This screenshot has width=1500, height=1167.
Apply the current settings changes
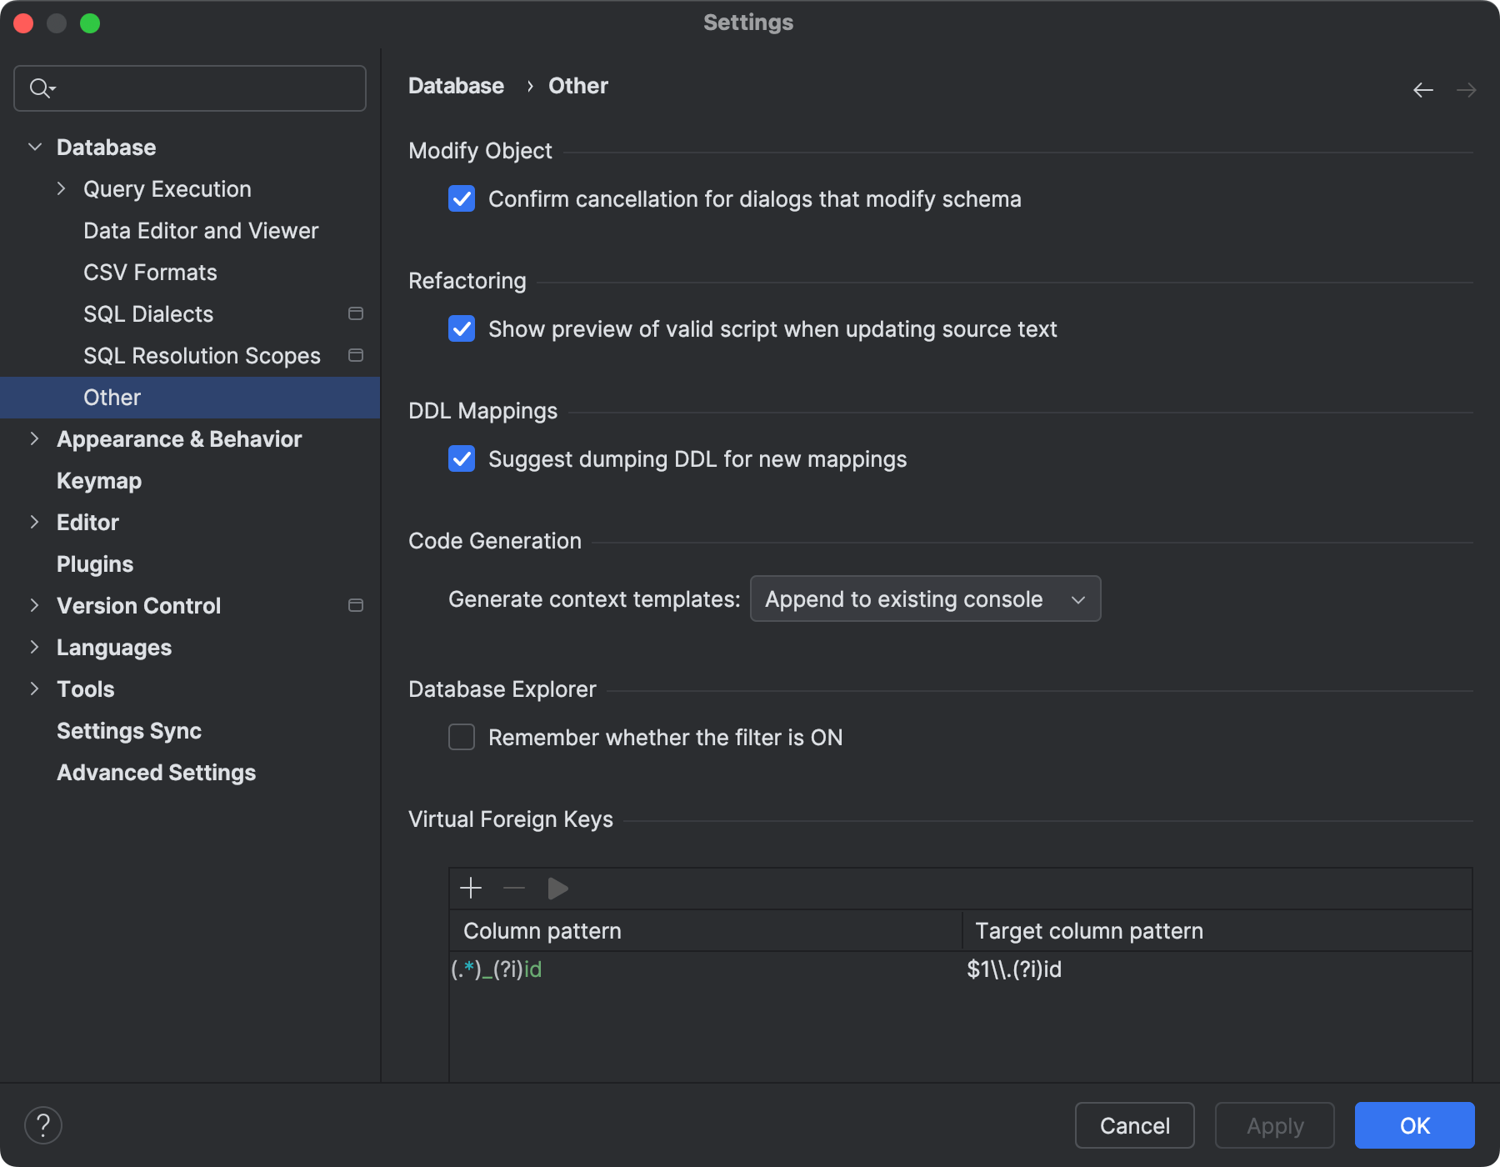tap(1273, 1125)
